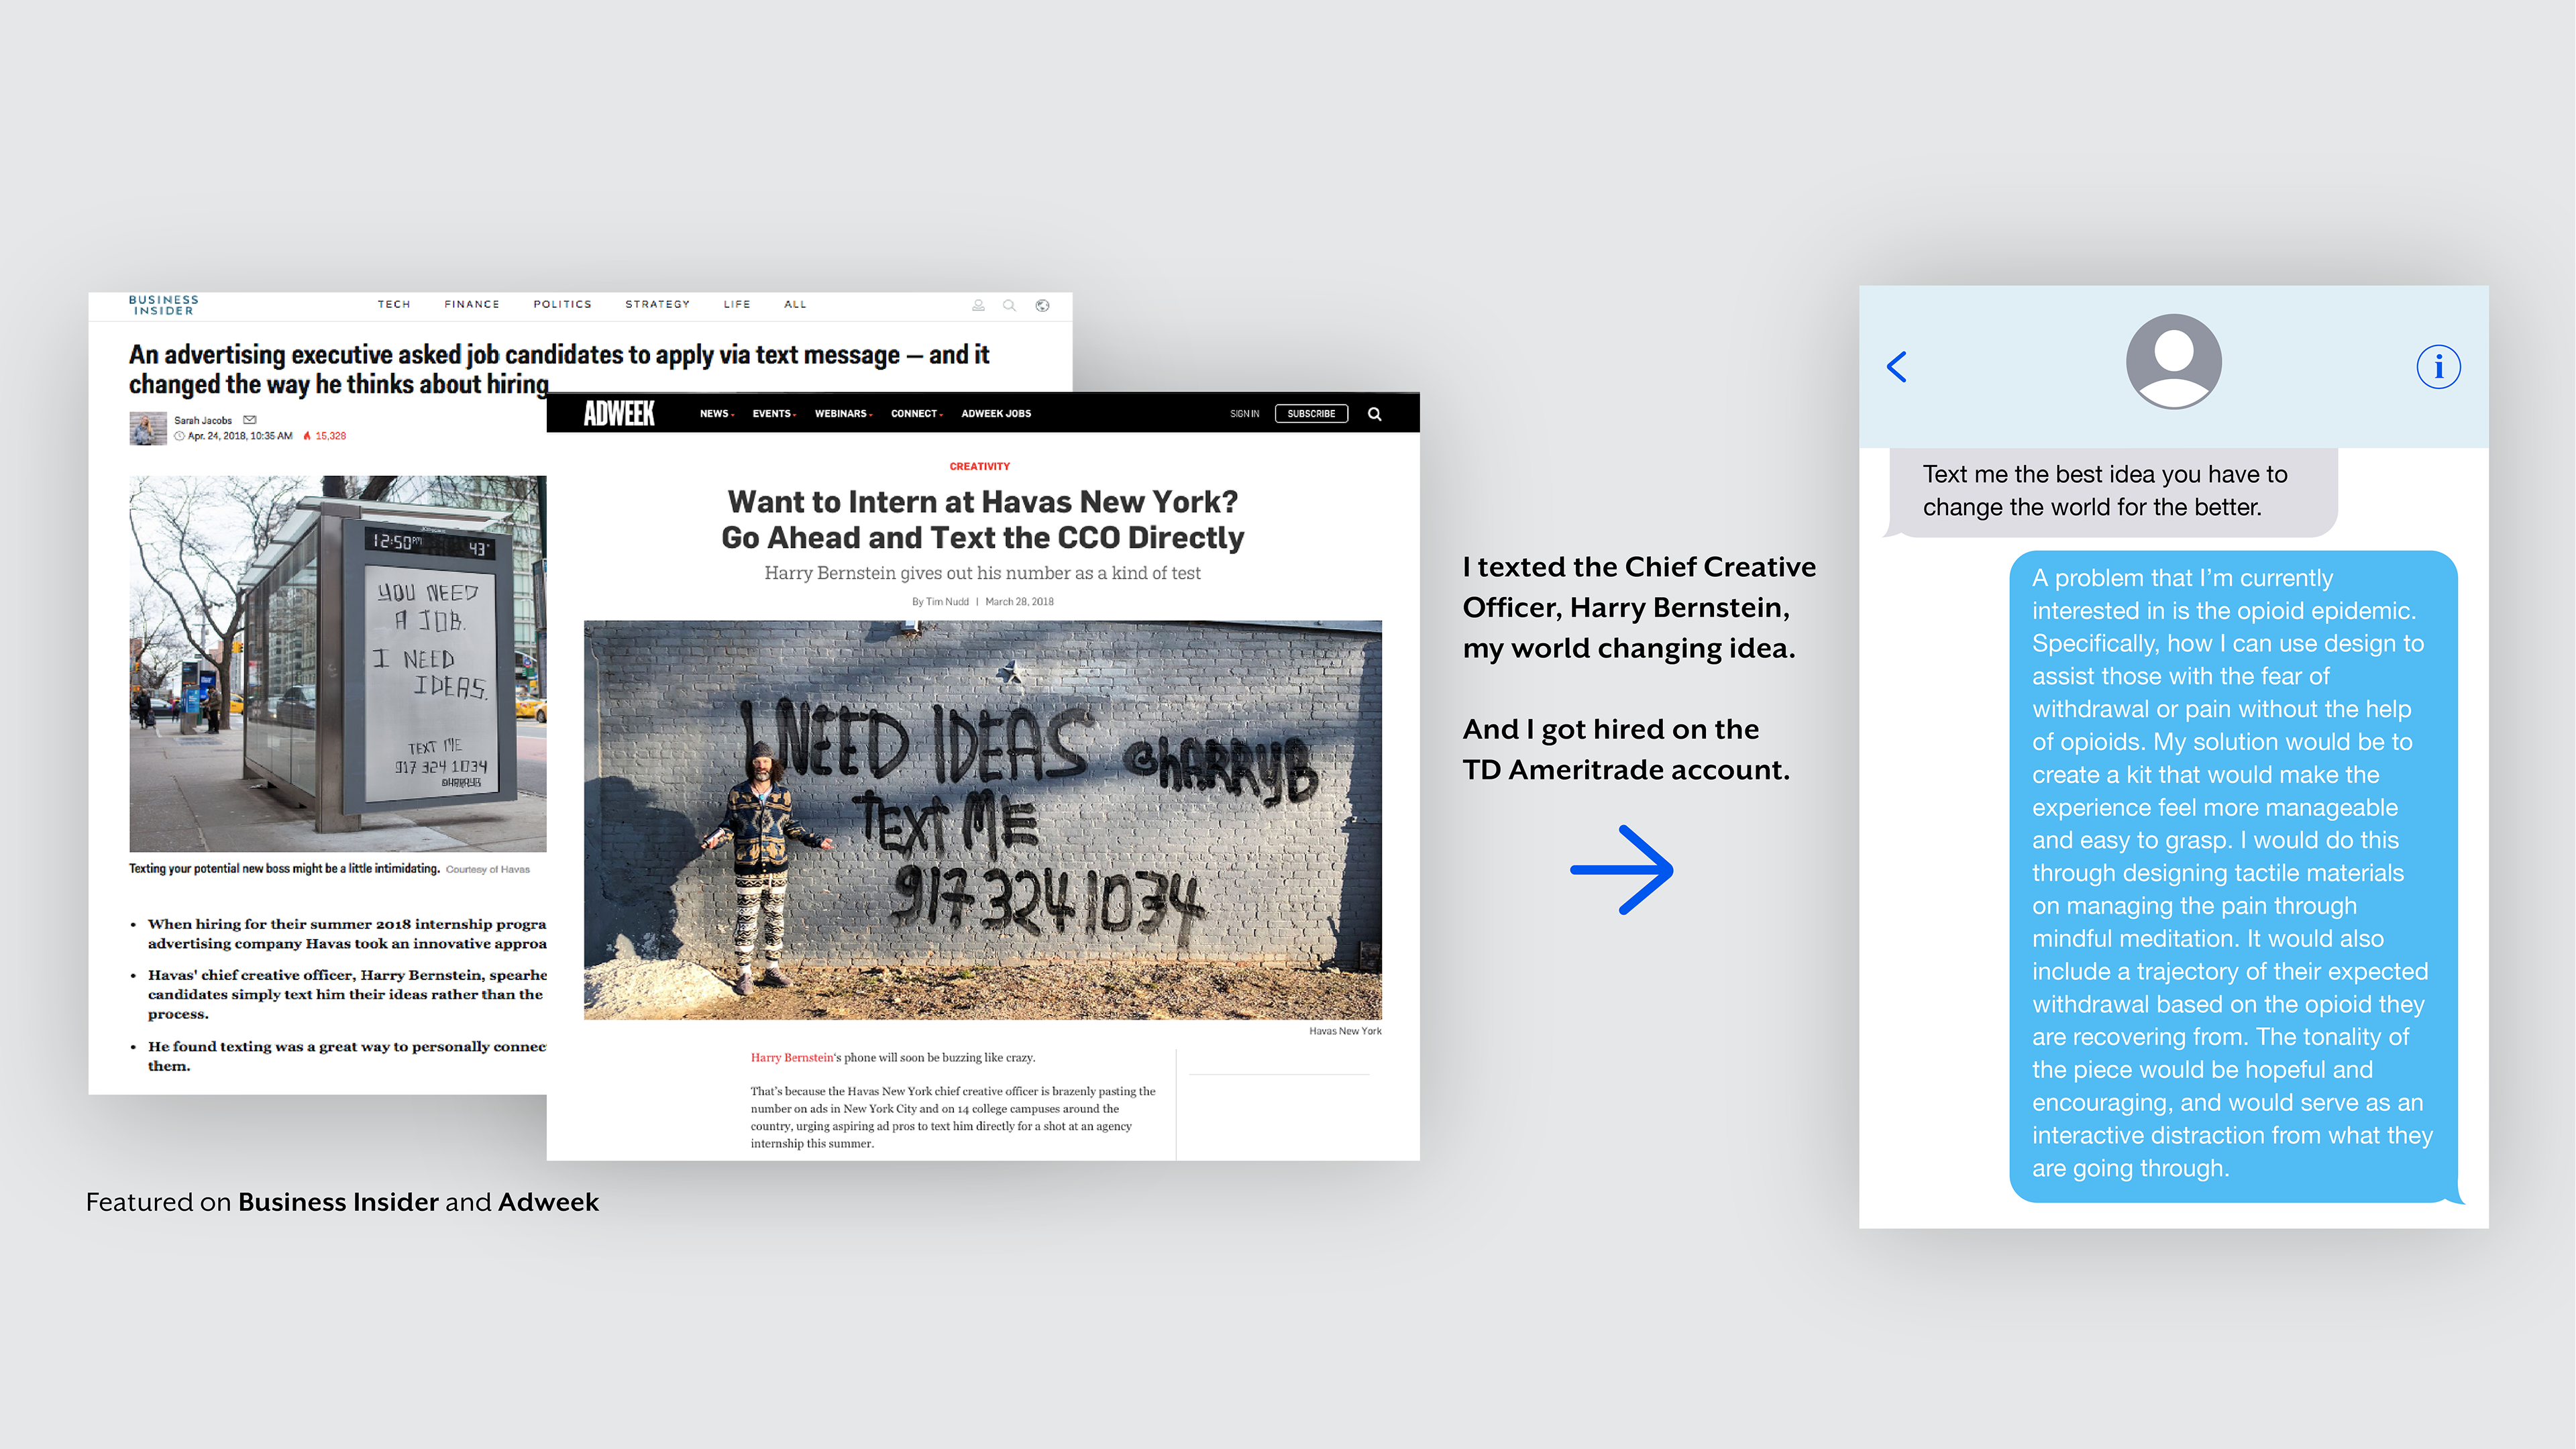Viewport: 2576px width, 1449px height.
Task: Expand the Adweek Webinars dropdown
Action: [x=843, y=414]
